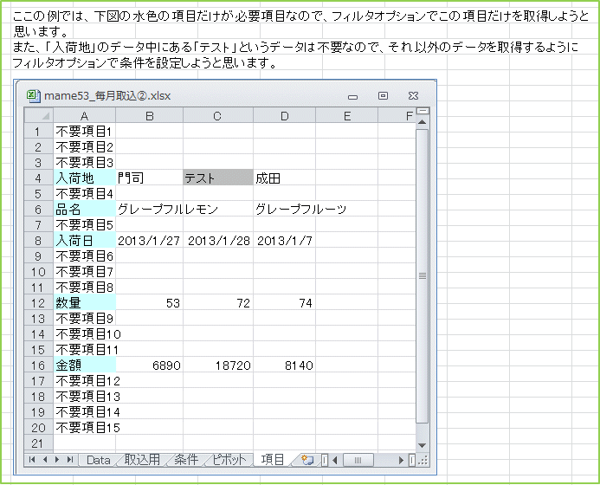Image resolution: width=600 pixels, height=485 pixels.
Task: Switch to the Data sheet tab
Action: (x=99, y=460)
